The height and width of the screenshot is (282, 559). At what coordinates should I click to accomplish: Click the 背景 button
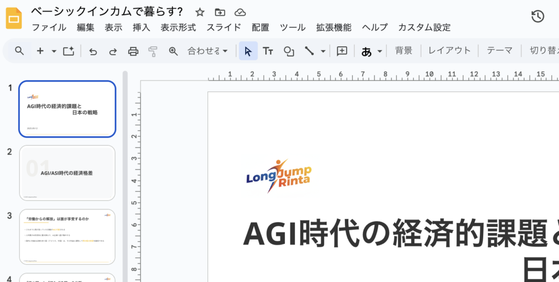tap(403, 51)
